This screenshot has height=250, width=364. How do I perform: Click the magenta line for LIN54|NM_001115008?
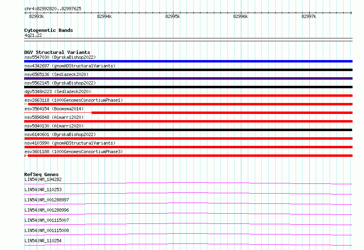tap(188, 234)
